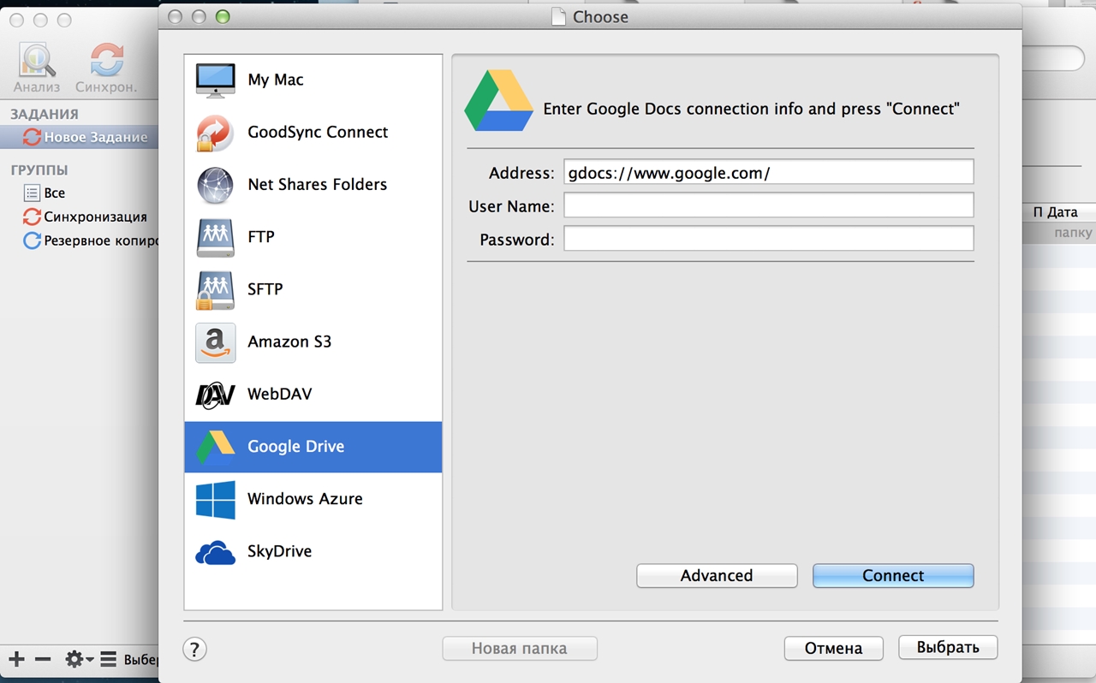Screen dimensions: 1096x683
Task: Pick the SFTP locked server icon
Action: (x=215, y=289)
